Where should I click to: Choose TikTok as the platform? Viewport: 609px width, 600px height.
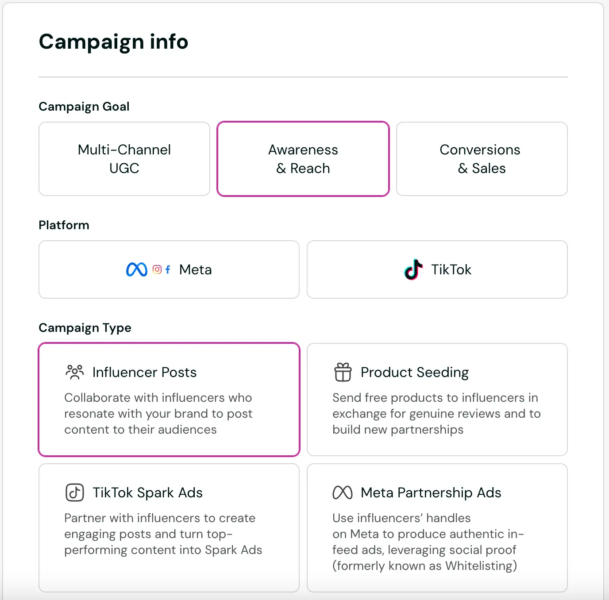pos(437,269)
